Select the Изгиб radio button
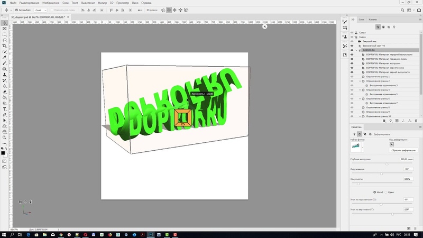Screen dimensions: 423x238 (x=374, y=192)
